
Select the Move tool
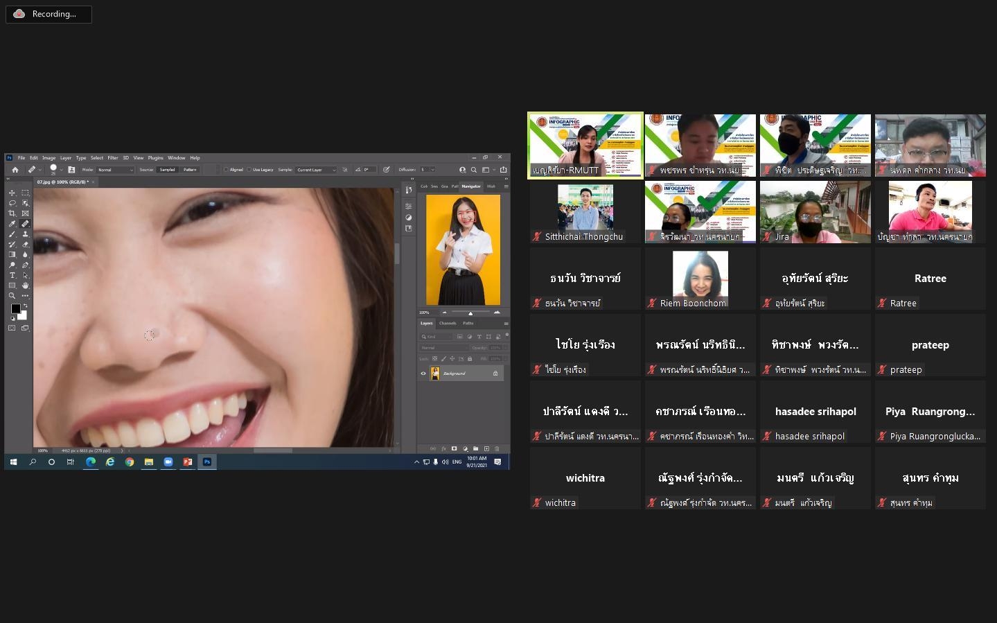pos(12,193)
